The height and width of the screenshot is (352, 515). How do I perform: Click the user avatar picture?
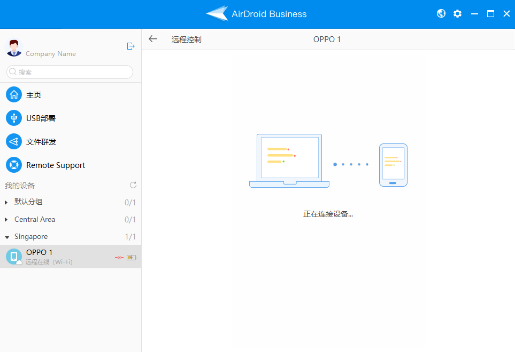coord(14,48)
